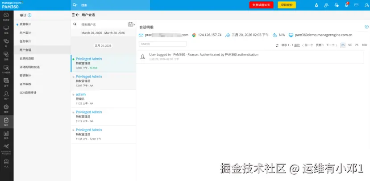The image size is (370, 181).
Task: Click the rocket icon in top bar
Action: click(317, 5)
